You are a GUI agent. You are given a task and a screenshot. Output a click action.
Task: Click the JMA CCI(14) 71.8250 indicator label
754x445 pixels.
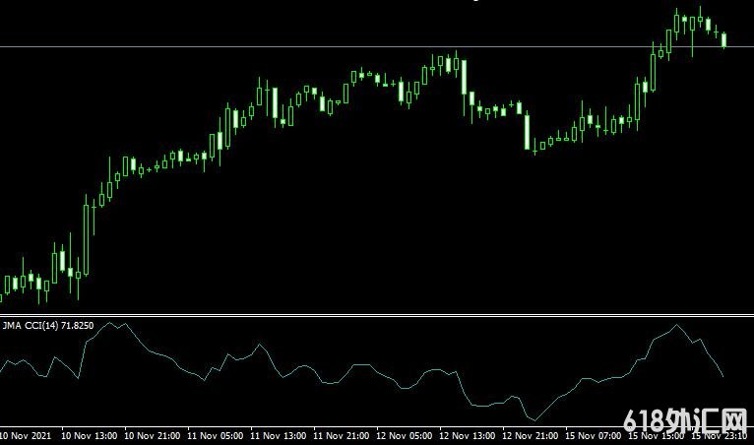[x=48, y=326]
